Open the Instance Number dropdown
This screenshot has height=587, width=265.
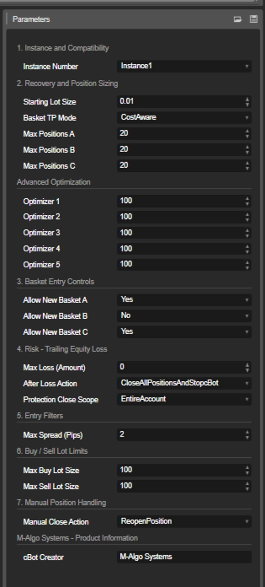point(184,66)
